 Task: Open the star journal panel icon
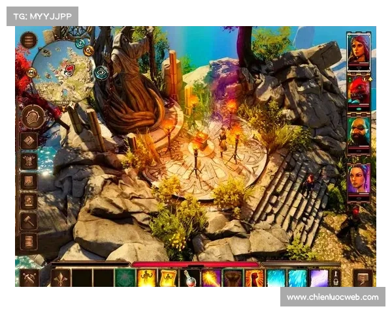tap(29, 201)
